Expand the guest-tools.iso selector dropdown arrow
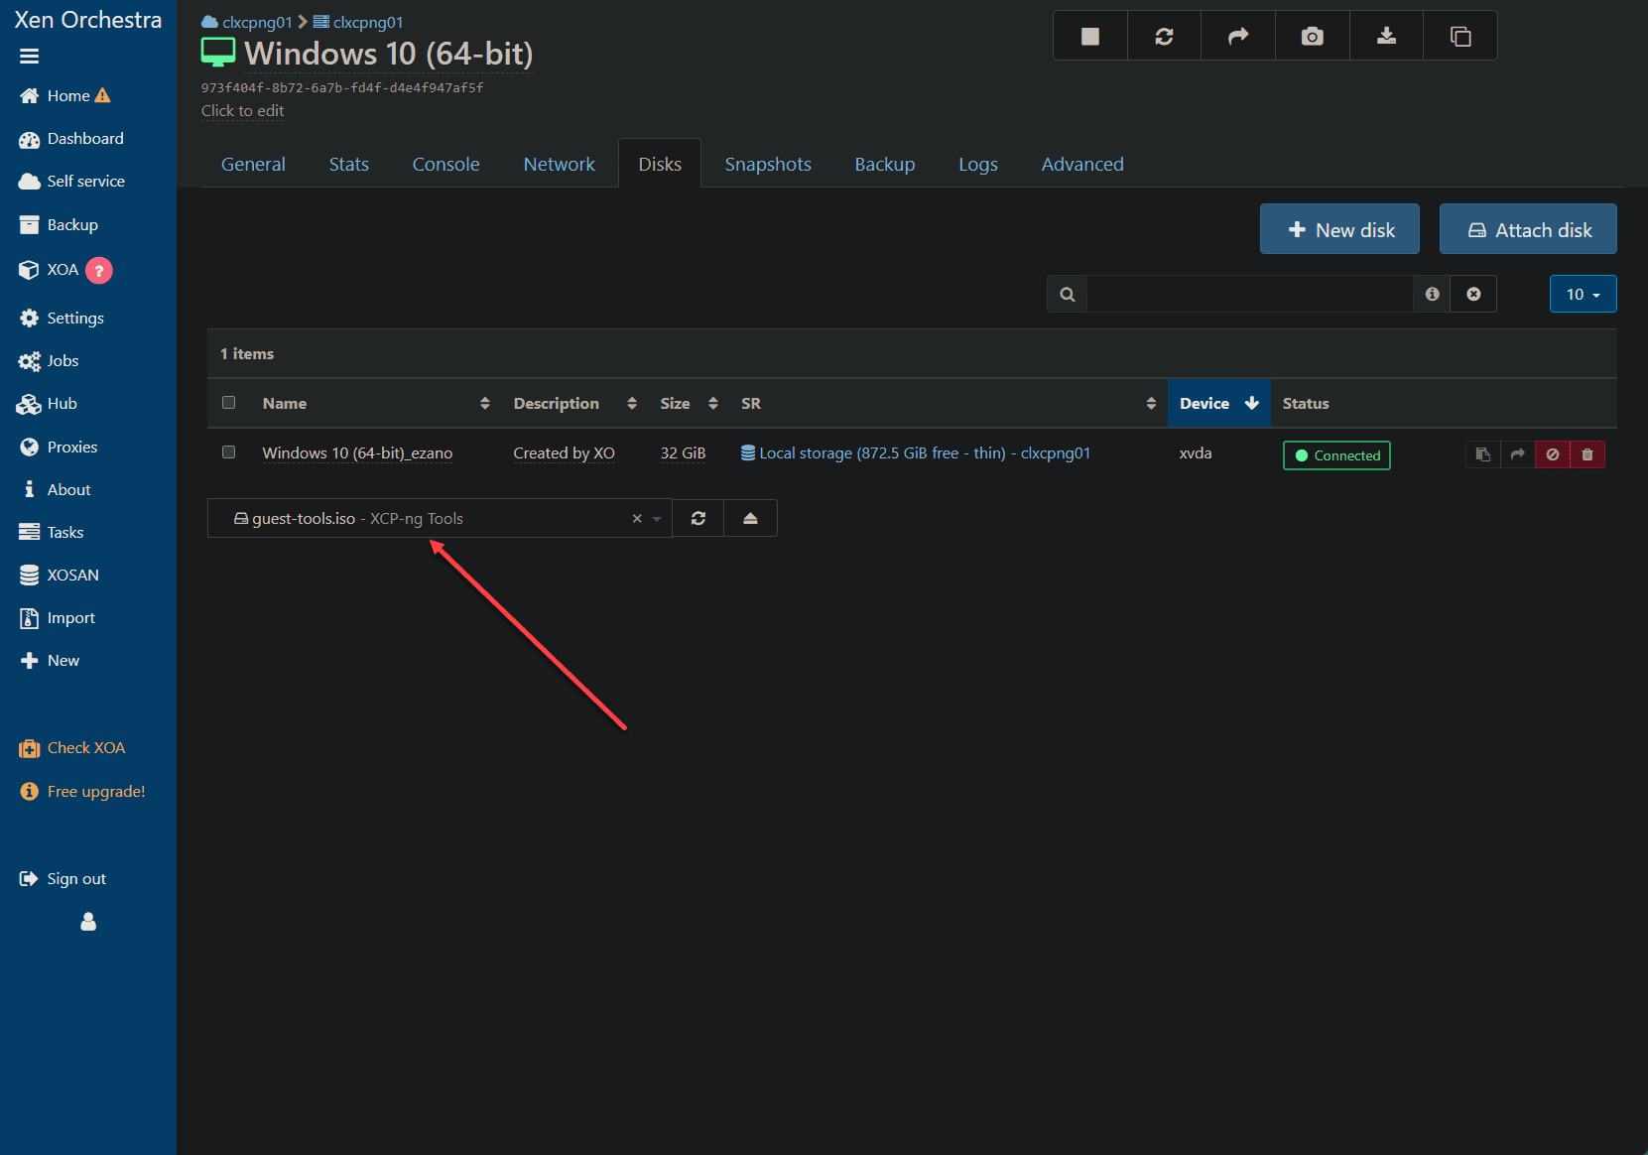The width and height of the screenshot is (1648, 1155). 657,519
